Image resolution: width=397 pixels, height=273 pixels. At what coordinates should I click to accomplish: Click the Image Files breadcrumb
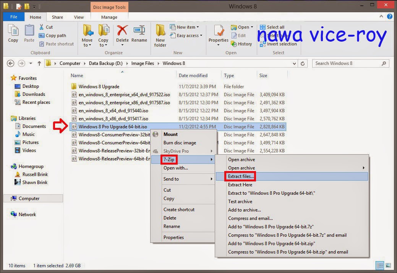[x=143, y=63]
